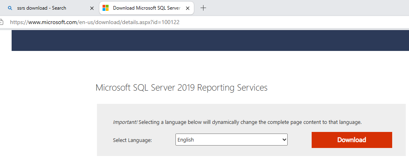Viewport: 409px width, 158px height.
Task: Click the Microsoft logo favicon on tab
Action: tap(106, 8)
